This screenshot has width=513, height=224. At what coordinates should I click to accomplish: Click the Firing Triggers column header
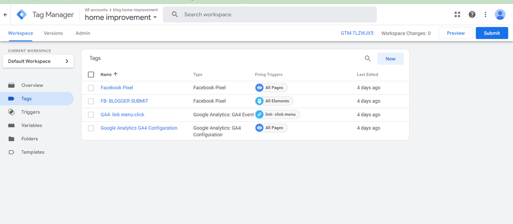pyautogui.click(x=269, y=75)
